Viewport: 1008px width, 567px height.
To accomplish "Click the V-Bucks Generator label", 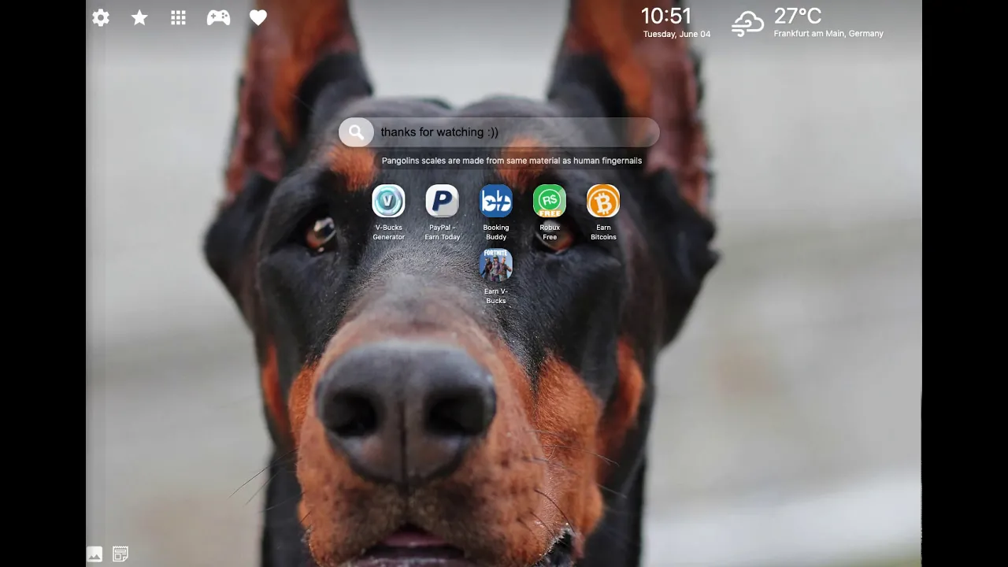I will click(x=388, y=232).
